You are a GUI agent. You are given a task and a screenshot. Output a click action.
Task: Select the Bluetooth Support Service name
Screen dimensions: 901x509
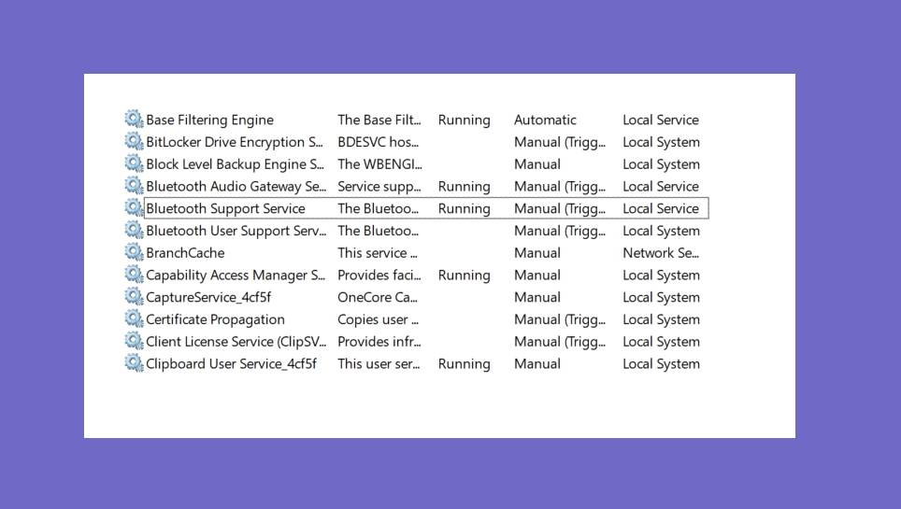tap(226, 208)
